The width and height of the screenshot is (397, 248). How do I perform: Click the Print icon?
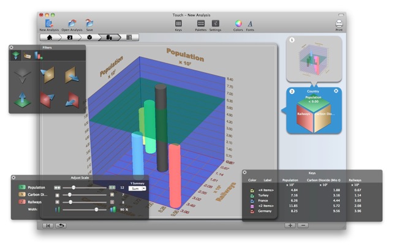tap(339, 24)
